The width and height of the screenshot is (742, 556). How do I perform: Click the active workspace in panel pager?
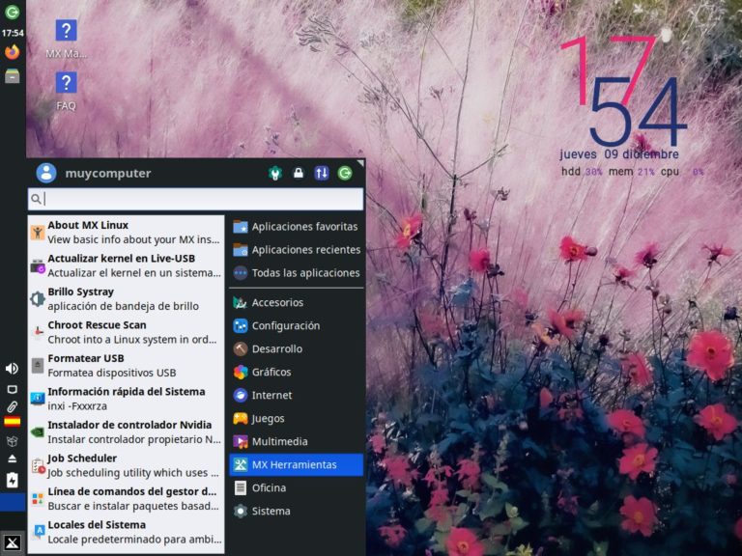click(x=13, y=502)
